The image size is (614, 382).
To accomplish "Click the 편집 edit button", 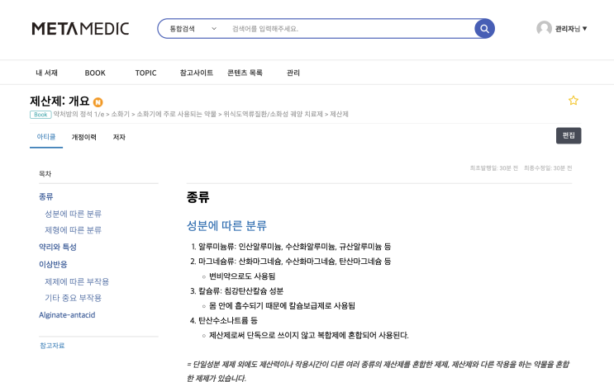I will click(x=569, y=135).
